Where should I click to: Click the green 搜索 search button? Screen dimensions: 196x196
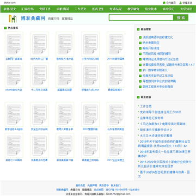click(181, 17)
